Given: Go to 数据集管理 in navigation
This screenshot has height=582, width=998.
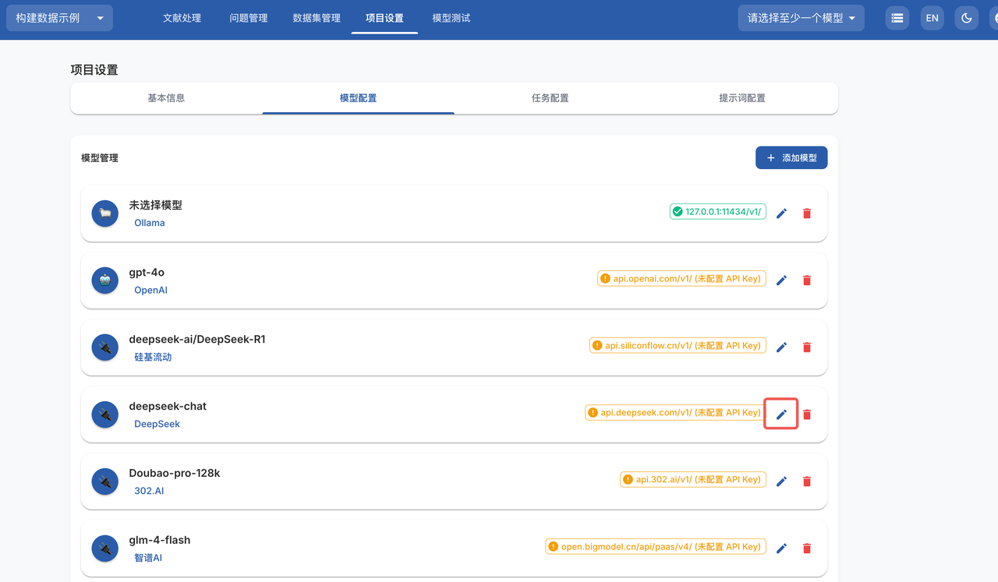Looking at the screenshot, I should (317, 18).
